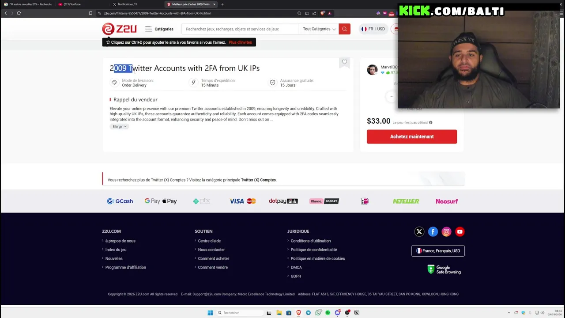The width and height of the screenshot is (565, 318).
Task: Click France, Français, USD region button
Action: tap(438, 251)
